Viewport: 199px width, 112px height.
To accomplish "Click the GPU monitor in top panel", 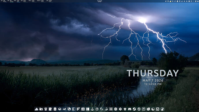I will (10, 1).
